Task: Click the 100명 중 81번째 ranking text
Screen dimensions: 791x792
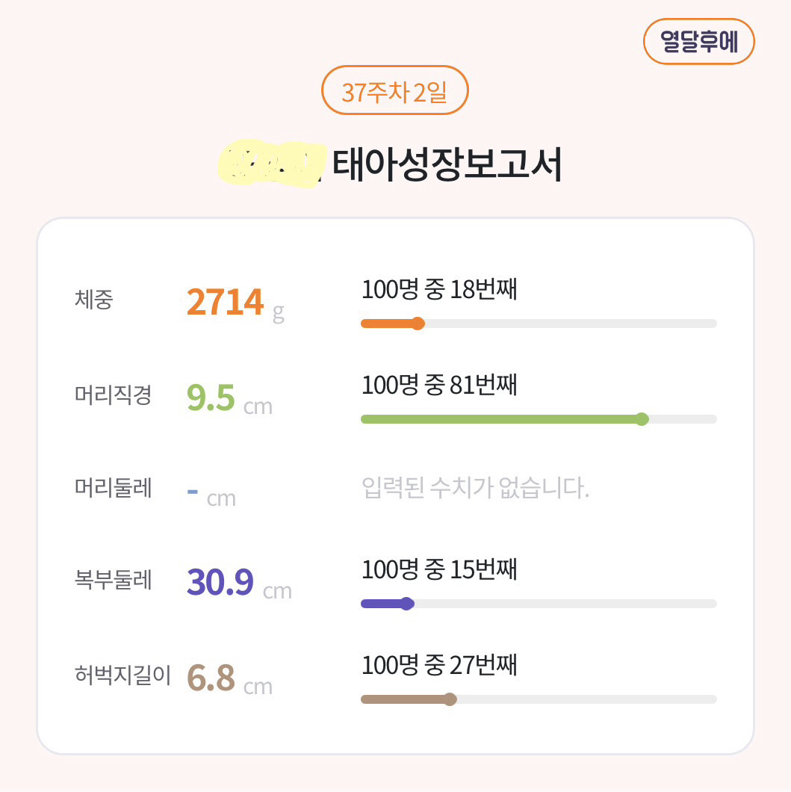Action: [439, 385]
